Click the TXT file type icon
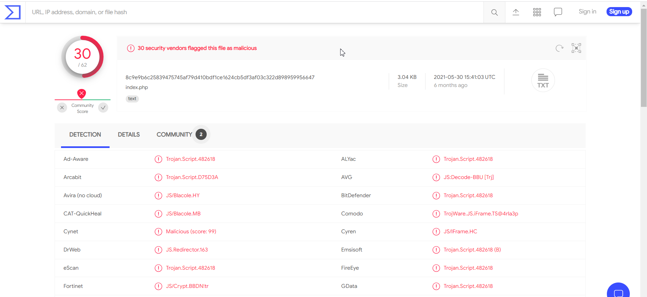The width and height of the screenshot is (647, 297). [543, 80]
